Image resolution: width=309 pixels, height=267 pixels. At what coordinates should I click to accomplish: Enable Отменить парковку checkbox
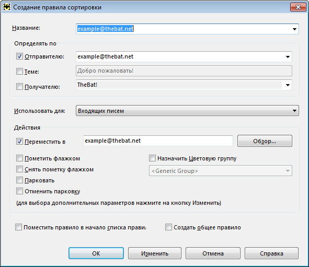pos(19,191)
